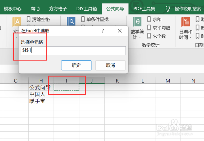
Task: Select column K header
Action: 117,81
